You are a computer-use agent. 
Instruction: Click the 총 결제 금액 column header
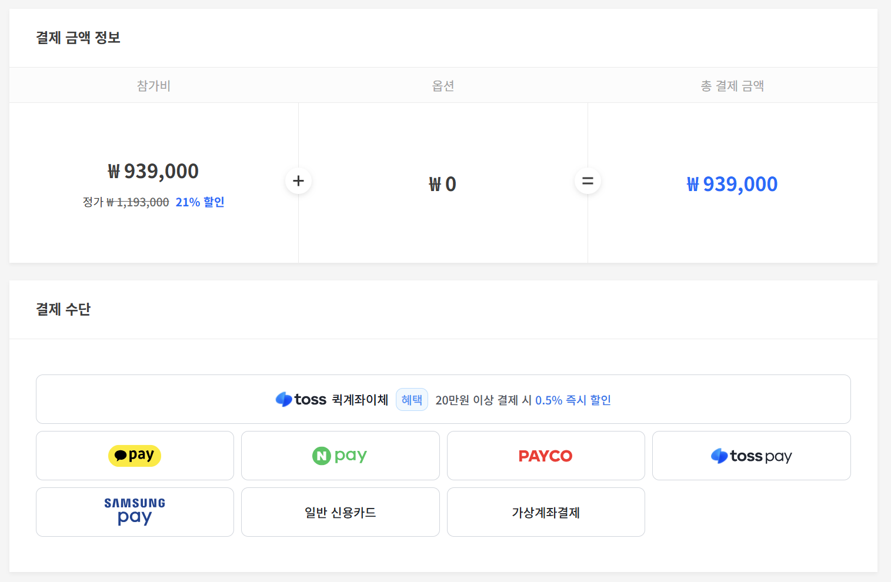(x=732, y=86)
